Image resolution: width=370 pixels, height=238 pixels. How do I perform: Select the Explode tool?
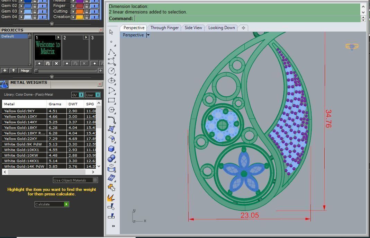111,197
